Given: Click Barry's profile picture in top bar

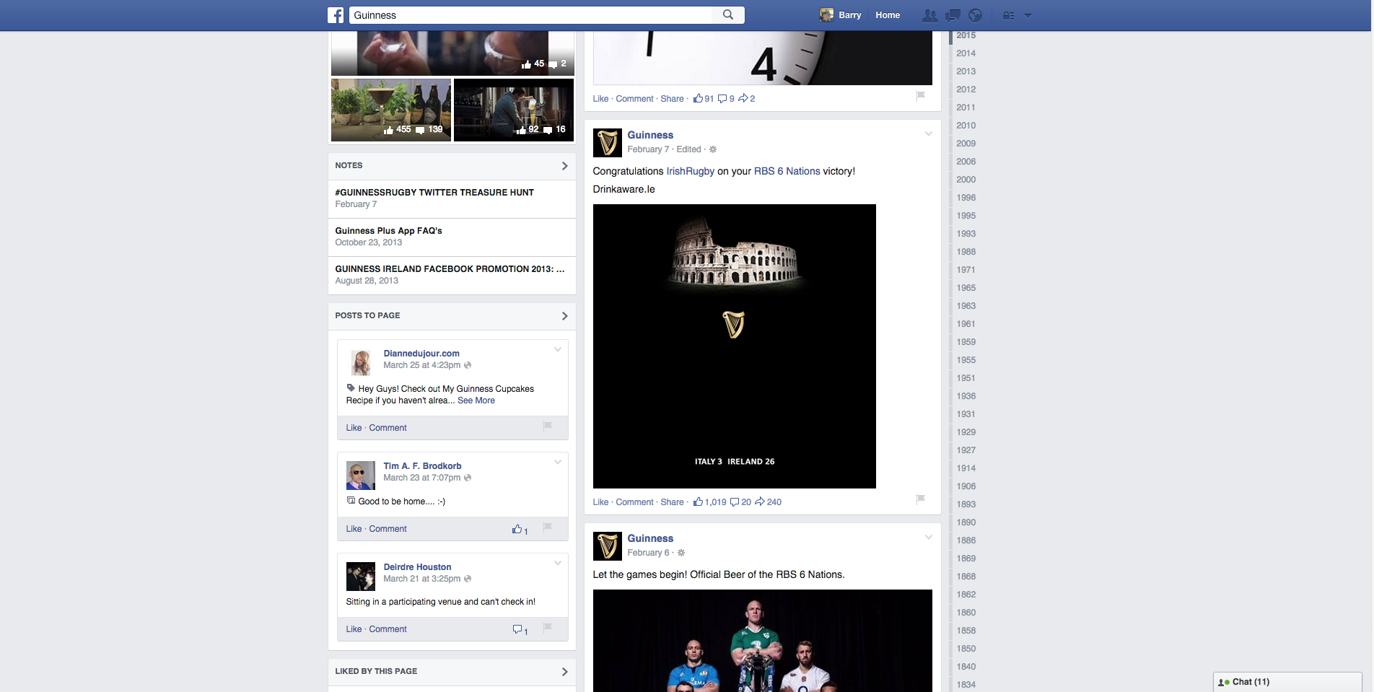Looking at the screenshot, I should point(826,14).
